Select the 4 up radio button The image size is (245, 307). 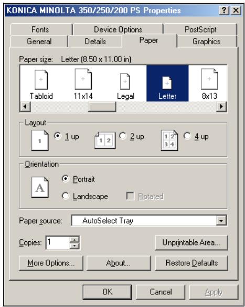tap(187, 136)
